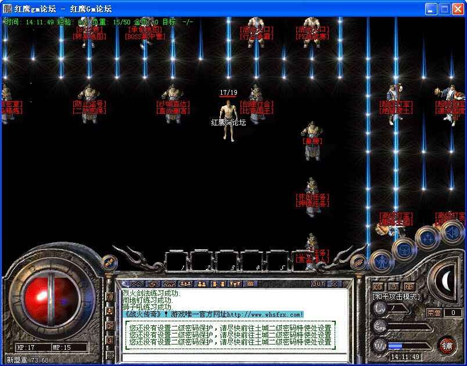The width and height of the screenshot is (467, 366).
Task: Open the skills round button with crosshair
Action: coord(427,239)
